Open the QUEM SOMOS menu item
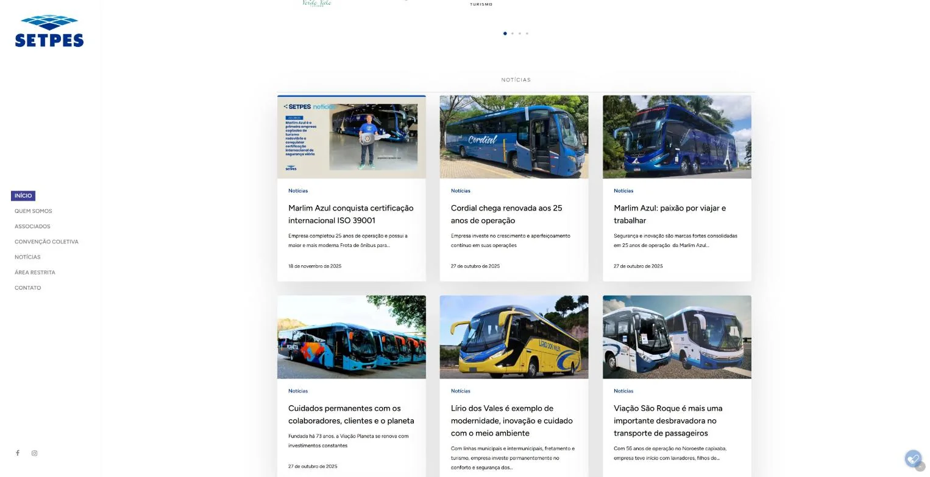The image size is (930, 477). pos(34,211)
